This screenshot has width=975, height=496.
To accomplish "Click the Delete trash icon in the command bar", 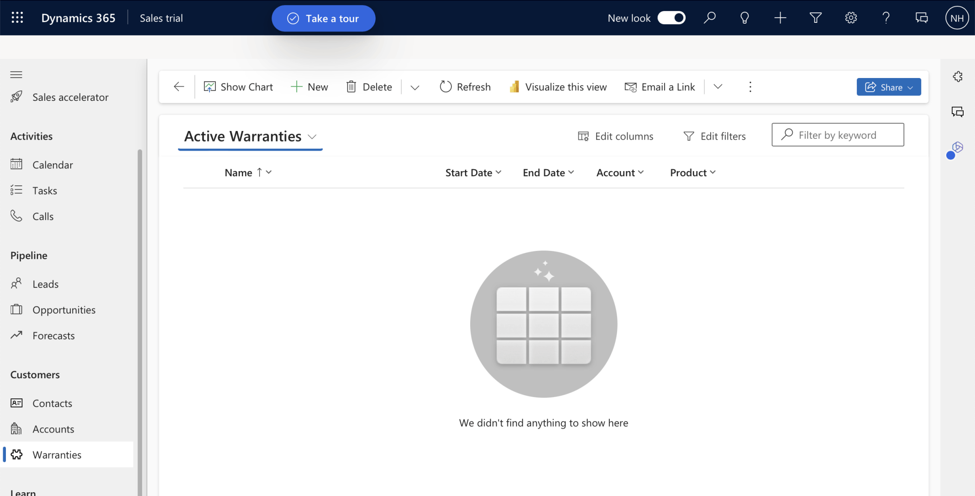I will coord(351,87).
